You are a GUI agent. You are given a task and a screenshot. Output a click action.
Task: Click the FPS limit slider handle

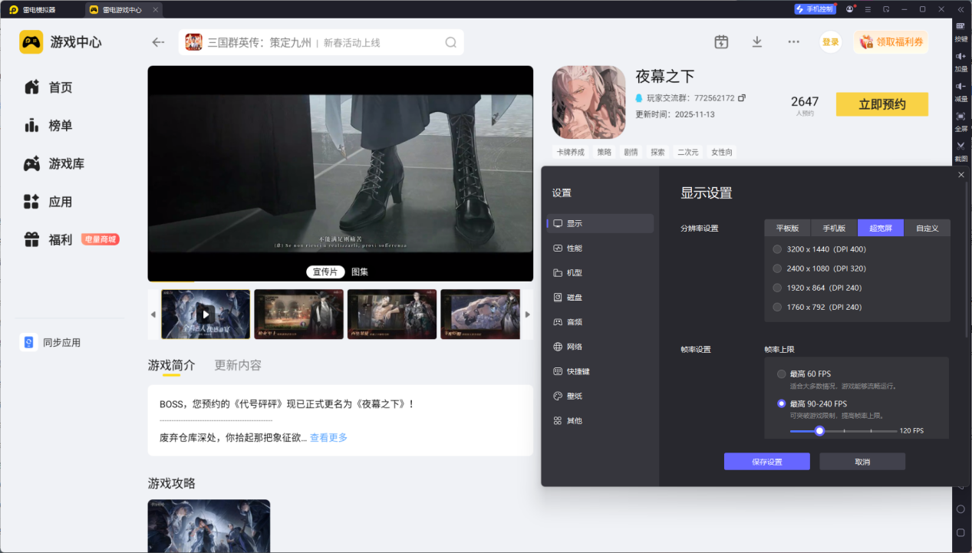pyautogui.click(x=819, y=431)
